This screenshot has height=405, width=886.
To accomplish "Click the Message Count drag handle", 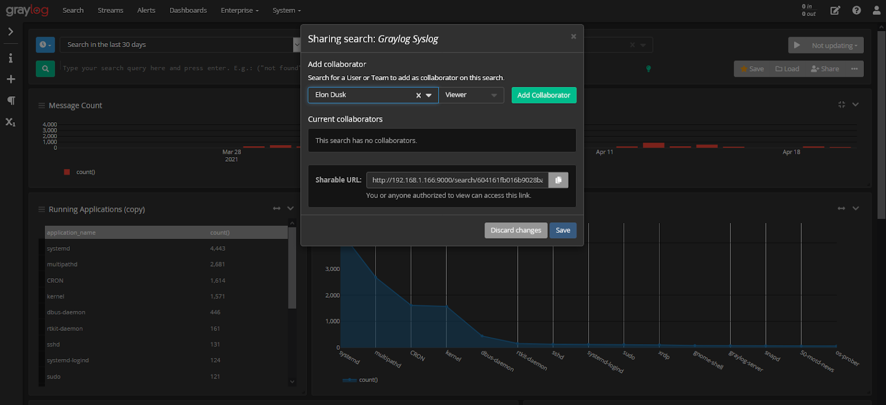I will point(42,105).
